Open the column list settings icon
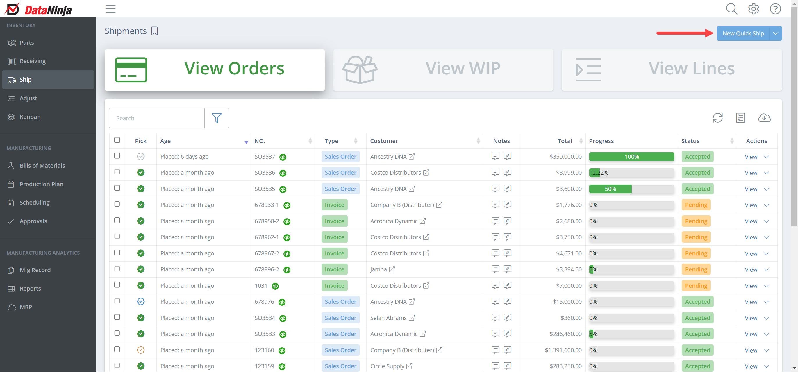 tap(740, 118)
